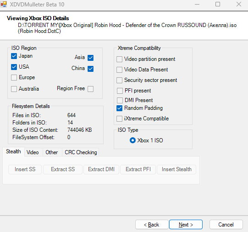Enable the Europe region checkbox

[14, 77]
